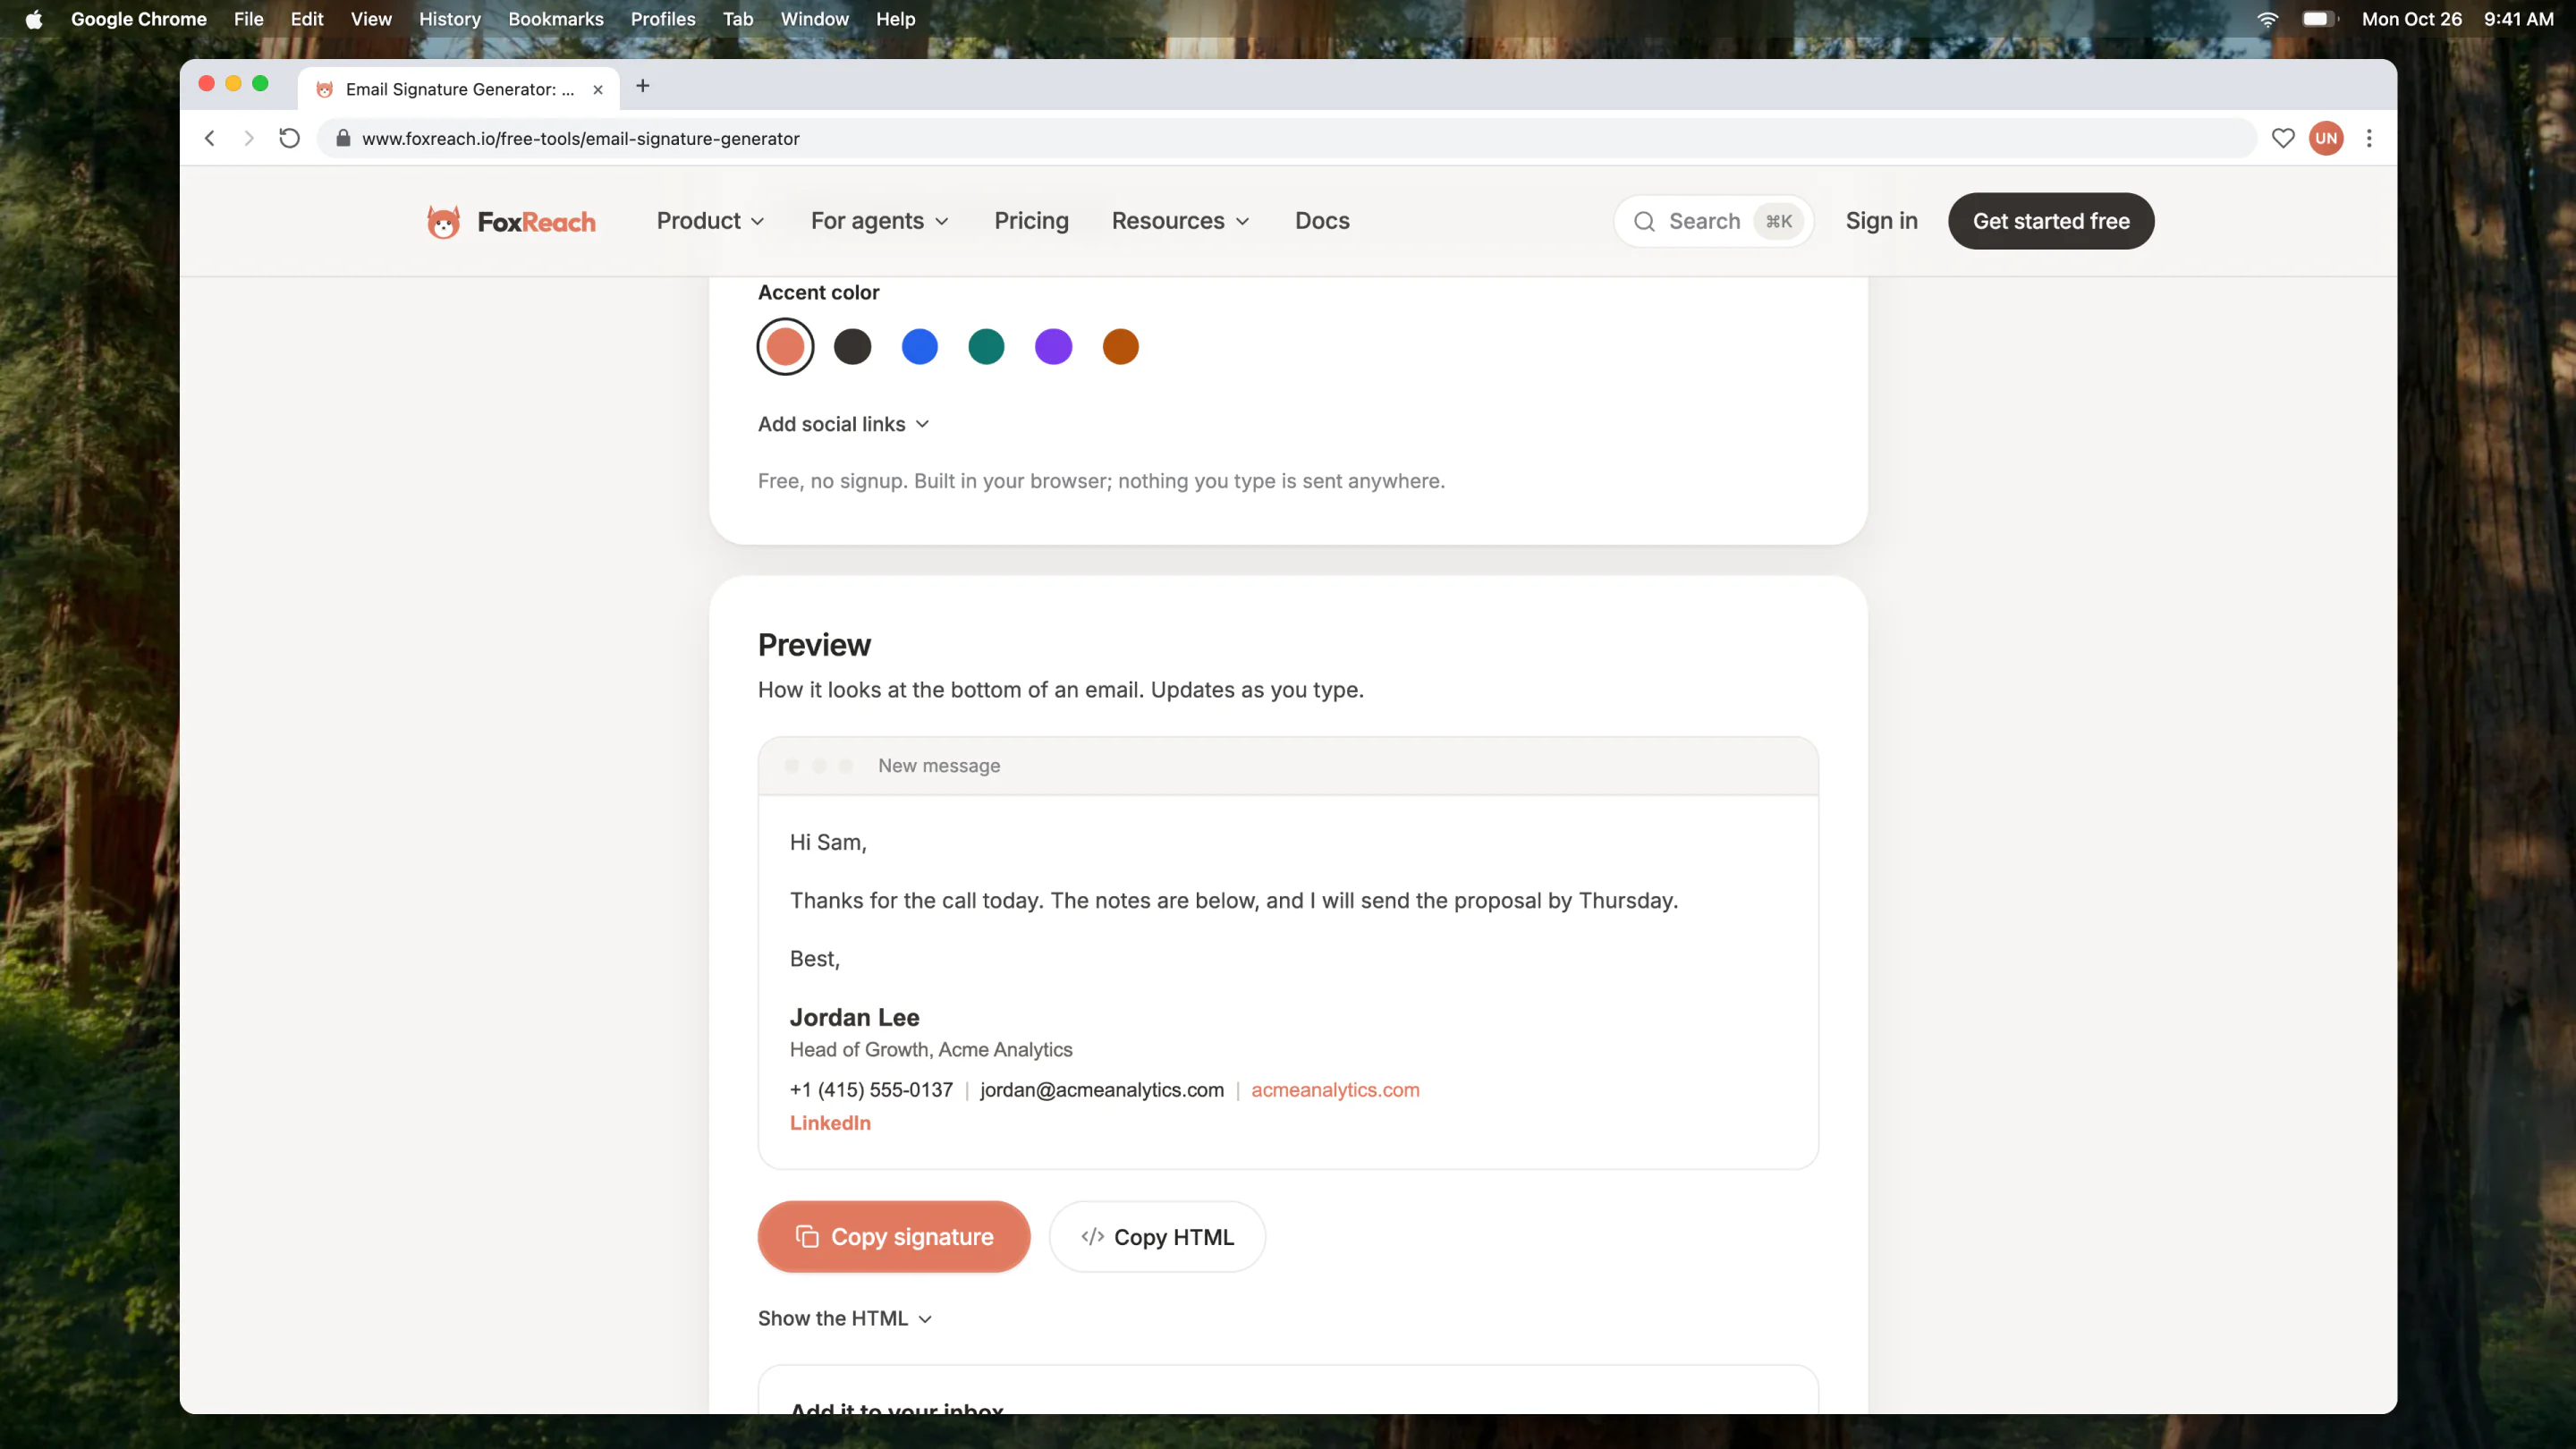Click the LinkedIn link in the signature preview
The height and width of the screenshot is (1449, 2576).
pyautogui.click(x=830, y=1123)
